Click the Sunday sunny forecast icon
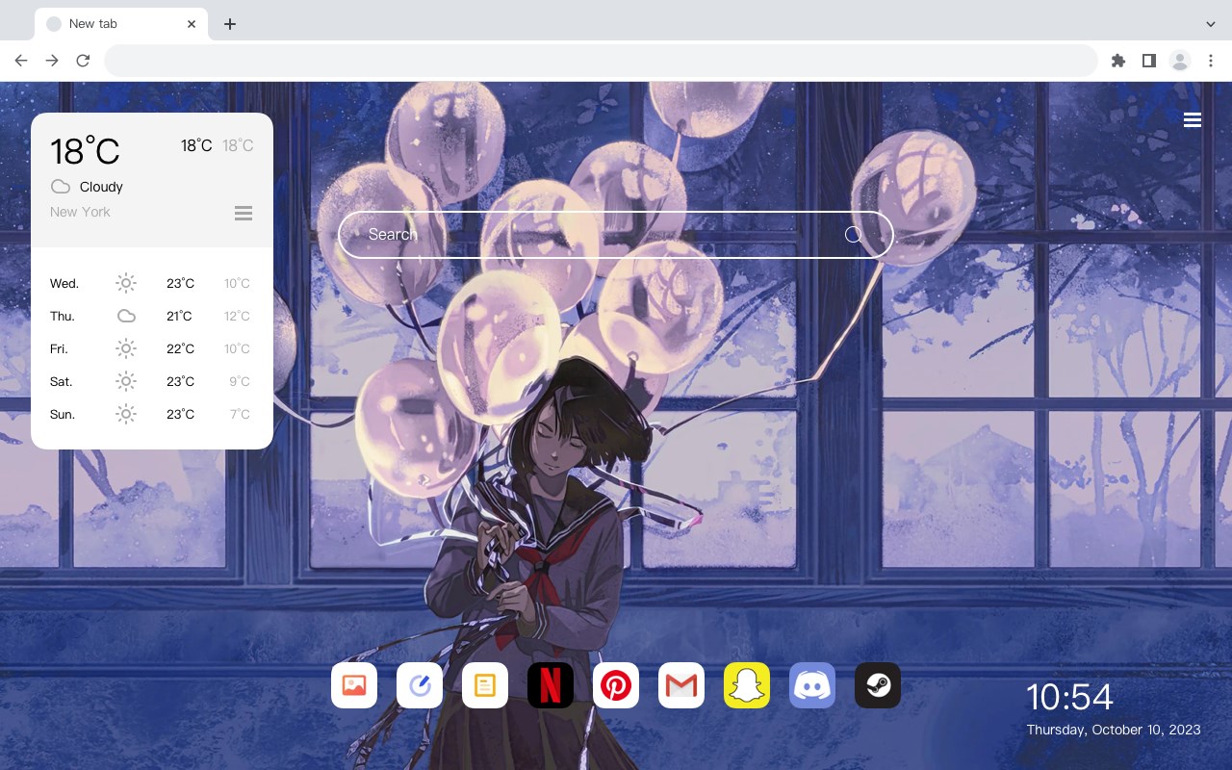 coord(126,414)
